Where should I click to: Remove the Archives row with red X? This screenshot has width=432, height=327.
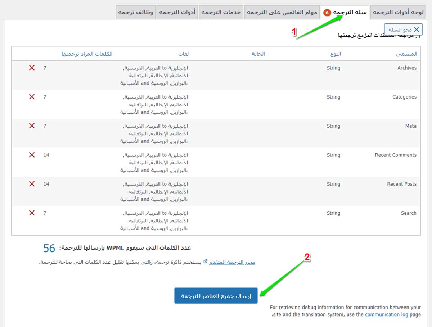pos(32,68)
